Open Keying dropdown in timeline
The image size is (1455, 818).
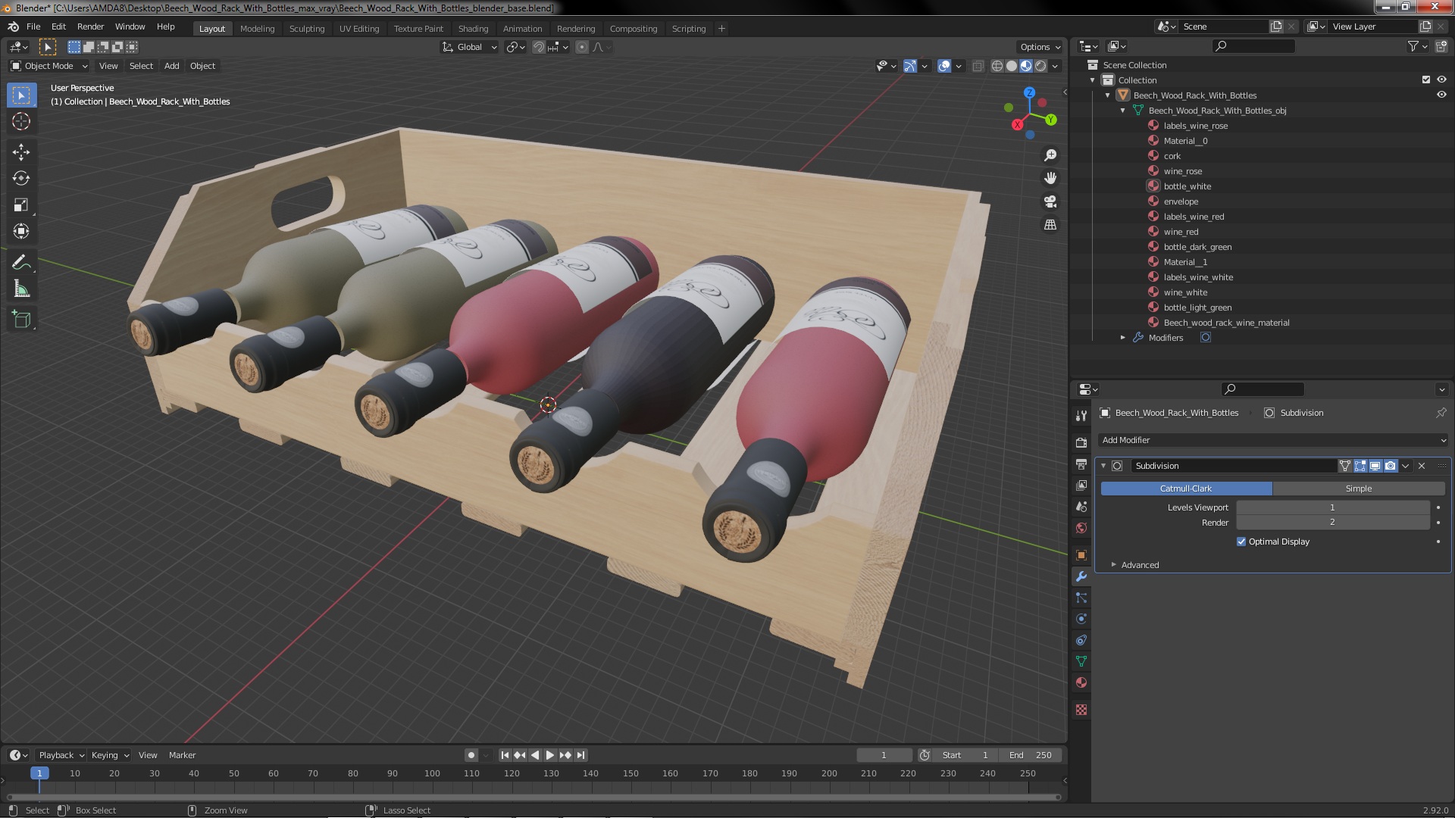click(x=110, y=755)
